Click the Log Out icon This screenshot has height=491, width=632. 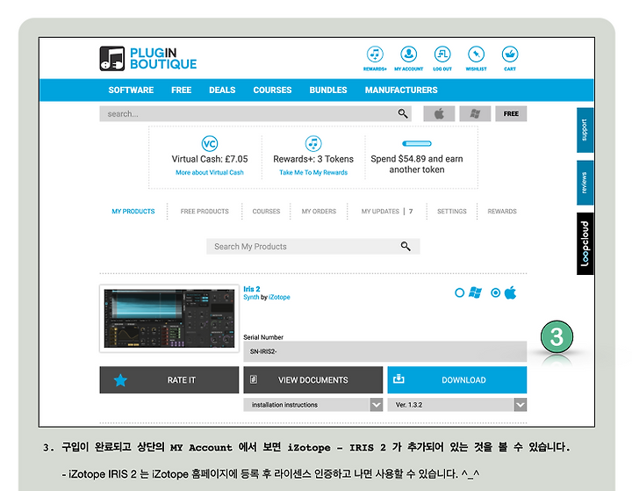[442, 54]
